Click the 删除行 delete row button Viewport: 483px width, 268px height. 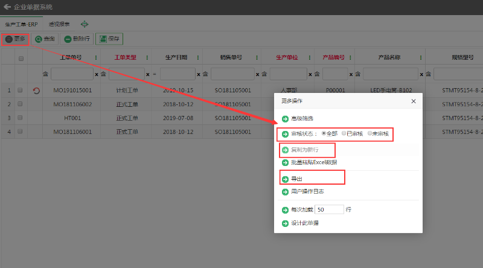pyautogui.click(x=77, y=39)
